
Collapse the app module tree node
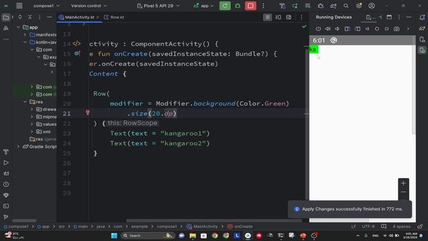click(19, 27)
